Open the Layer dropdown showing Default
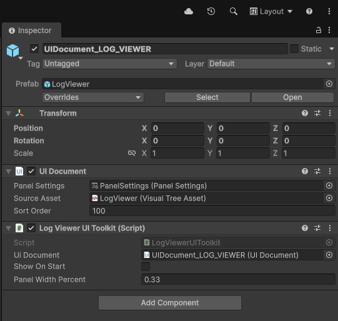 271,64
